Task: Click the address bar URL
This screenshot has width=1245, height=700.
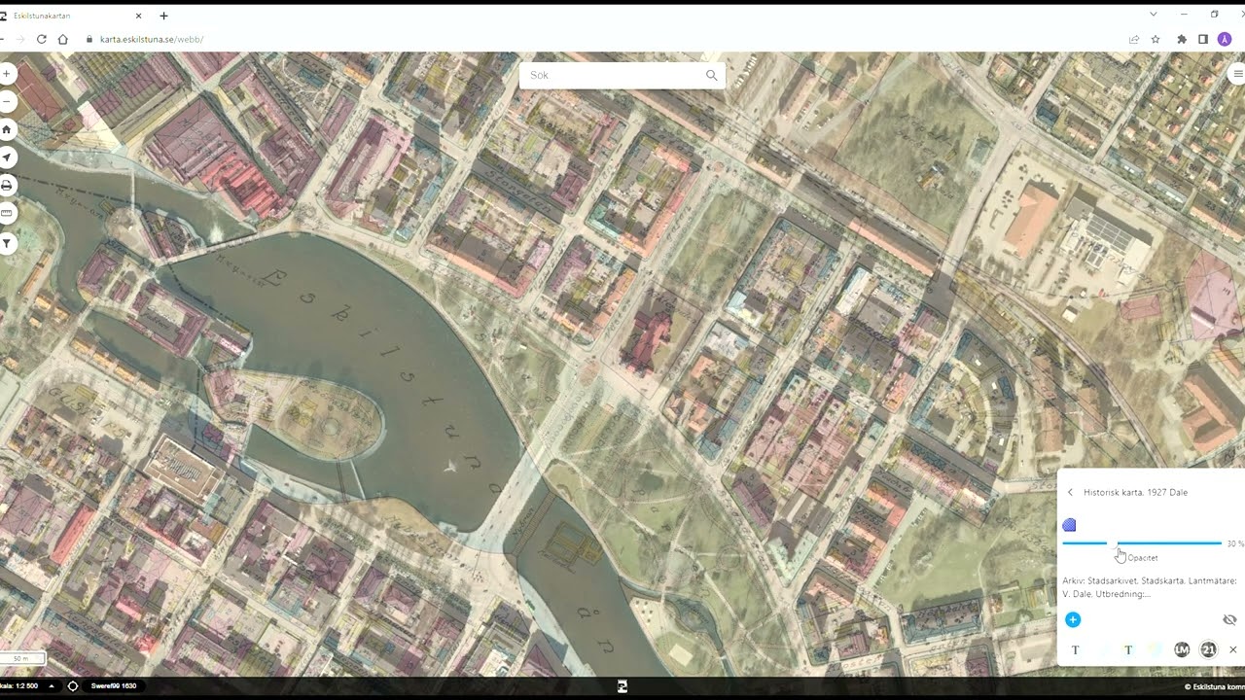Action: point(152,40)
